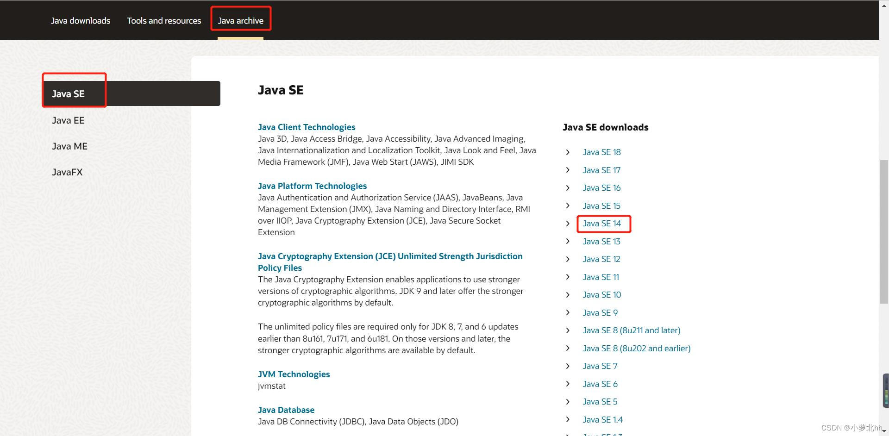The height and width of the screenshot is (436, 889).
Task: Click chevron beside Java SE 12
Action: coord(568,259)
